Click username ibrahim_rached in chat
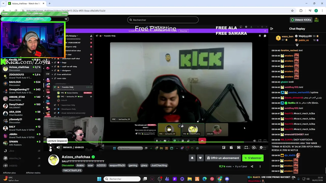Viewport: 326px width, 183px height. (x=289, y=50)
